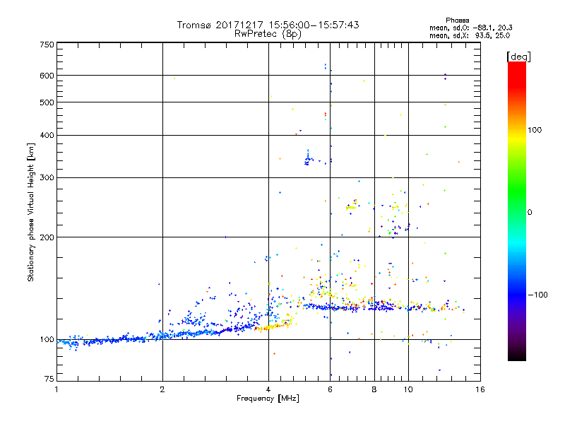Click the y-axis label '500'
This screenshot has height=424, width=565.
(47, 102)
